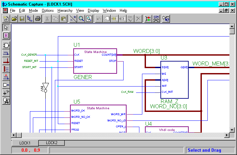The image size is (237, 155).
Task: Toggle the Net Name label tool
Action: point(6,77)
